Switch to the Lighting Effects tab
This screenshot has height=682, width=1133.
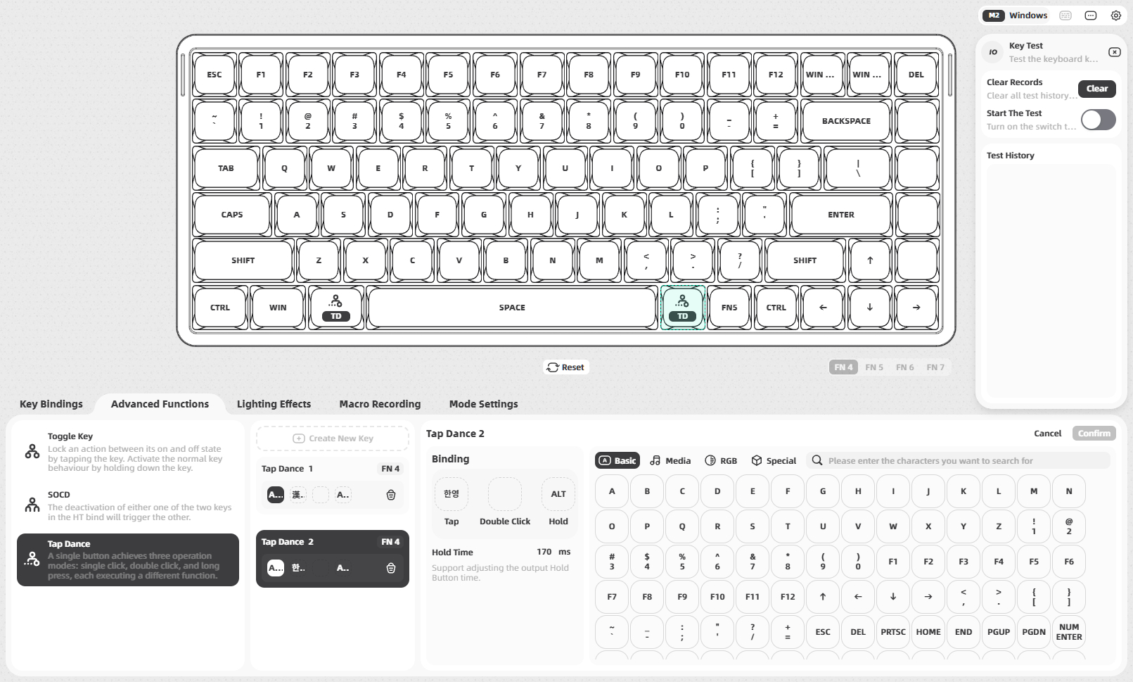(274, 404)
